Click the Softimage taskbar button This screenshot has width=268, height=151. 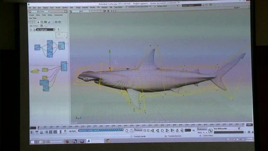pyautogui.click(x=95, y=141)
